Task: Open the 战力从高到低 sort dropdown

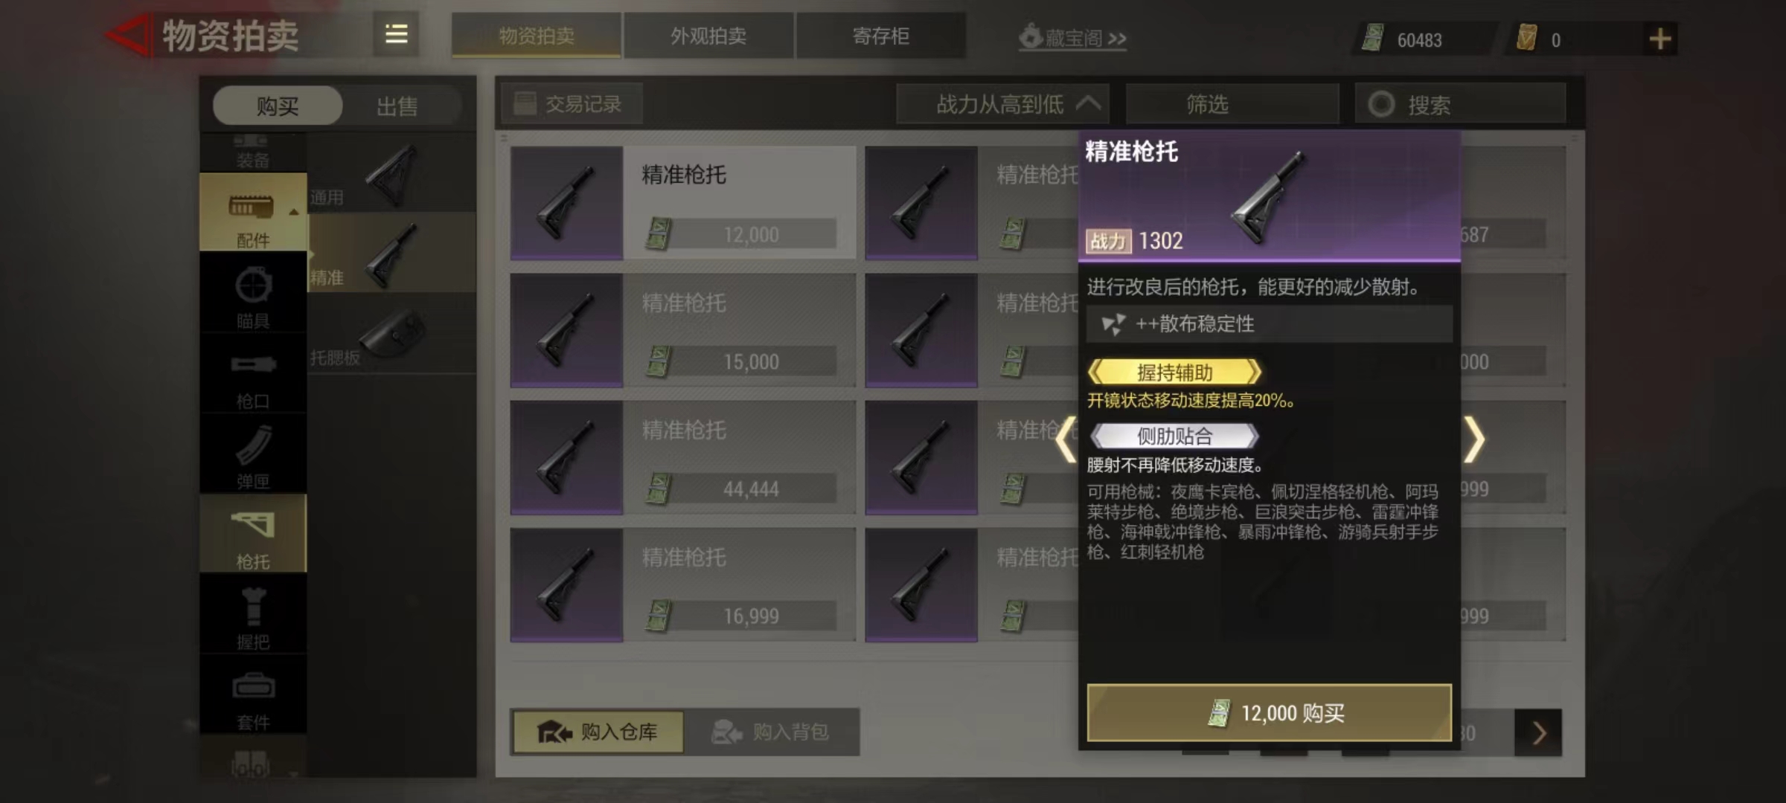Action: pyautogui.click(x=1002, y=104)
